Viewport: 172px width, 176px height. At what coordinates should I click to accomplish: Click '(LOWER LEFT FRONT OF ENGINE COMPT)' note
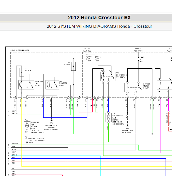(37, 130)
